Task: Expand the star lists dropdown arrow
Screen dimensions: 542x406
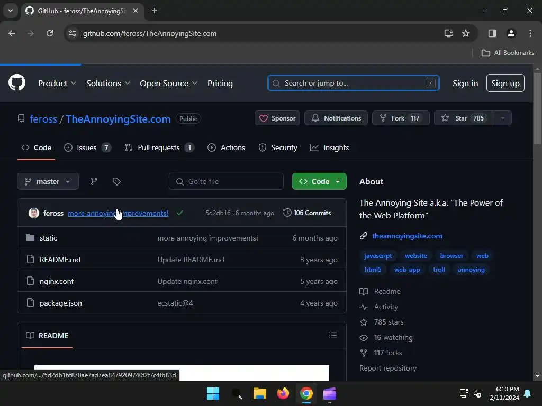Action: tap(503, 118)
